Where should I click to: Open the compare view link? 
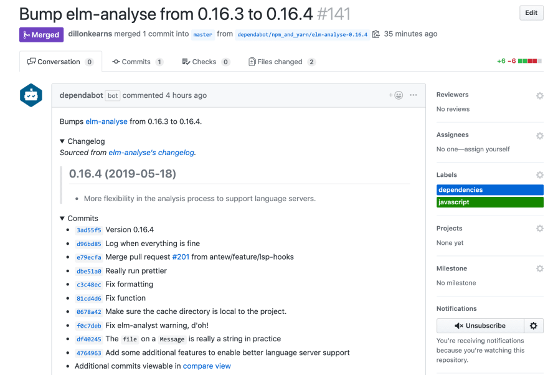(207, 366)
